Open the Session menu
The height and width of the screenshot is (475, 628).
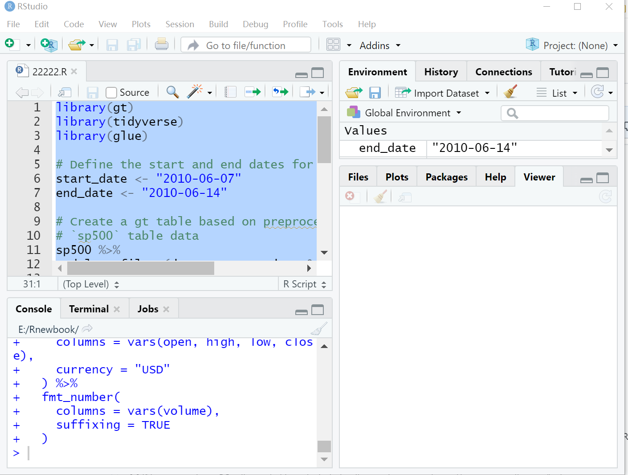179,24
